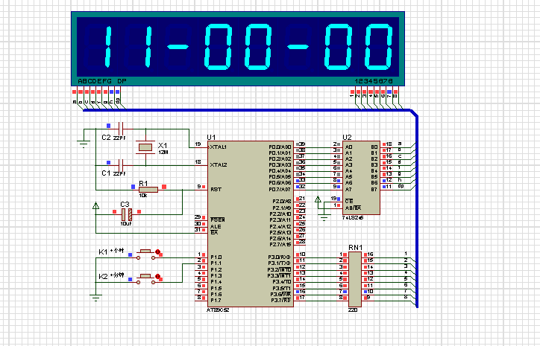Select the thick blue bus wire
Viewport: 540px width, 346px height.
tap(416, 208)
